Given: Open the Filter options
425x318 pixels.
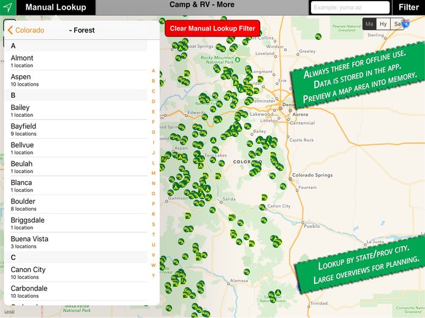Looking at the screenshot, I should 408,7.
